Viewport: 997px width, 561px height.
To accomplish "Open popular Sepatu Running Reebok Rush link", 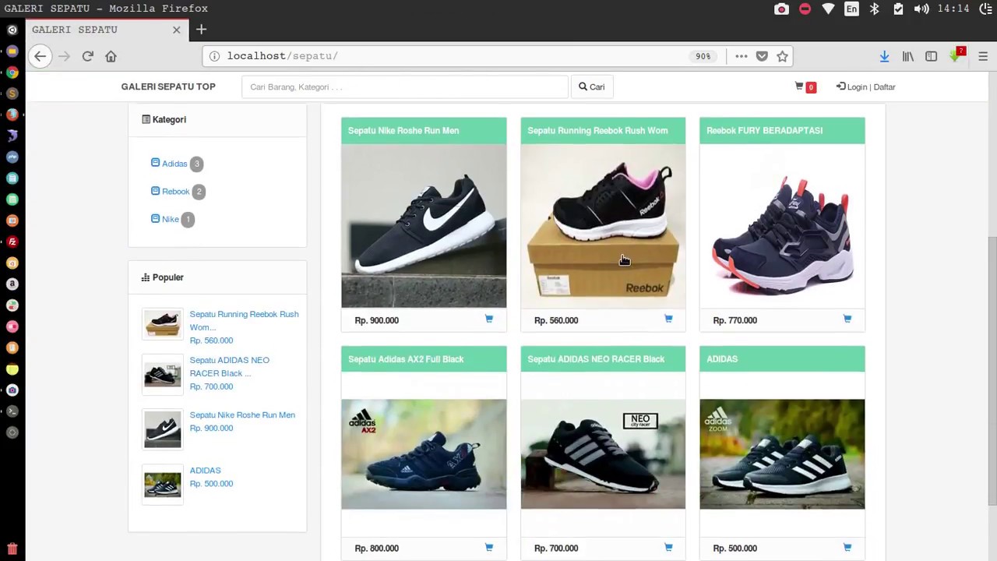I will click(244, 320).
